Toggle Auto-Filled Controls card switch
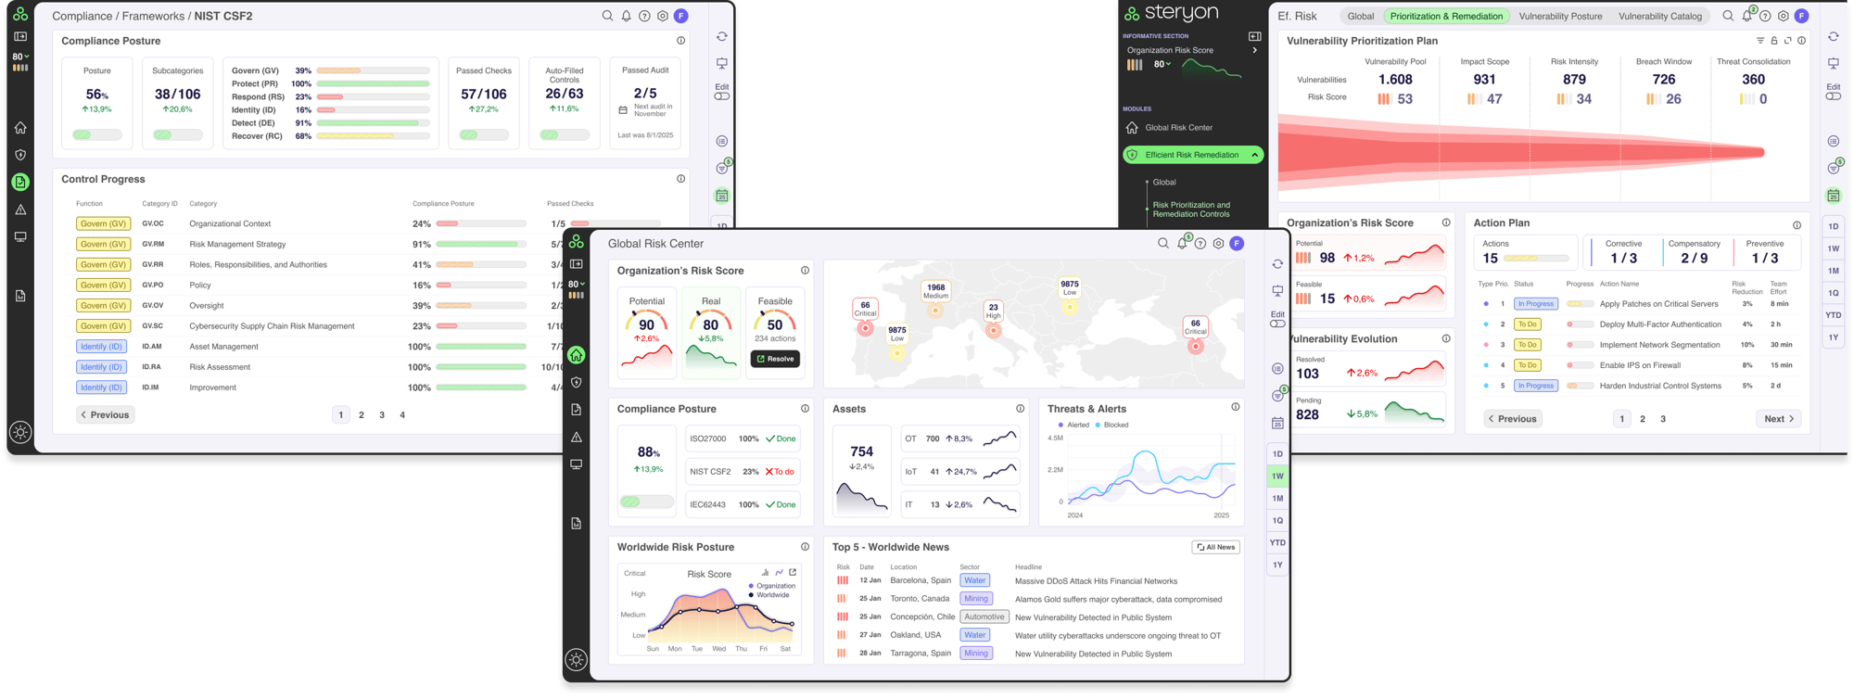Image resolution: width=1854 pixels, height=699 pixels. 564,134
